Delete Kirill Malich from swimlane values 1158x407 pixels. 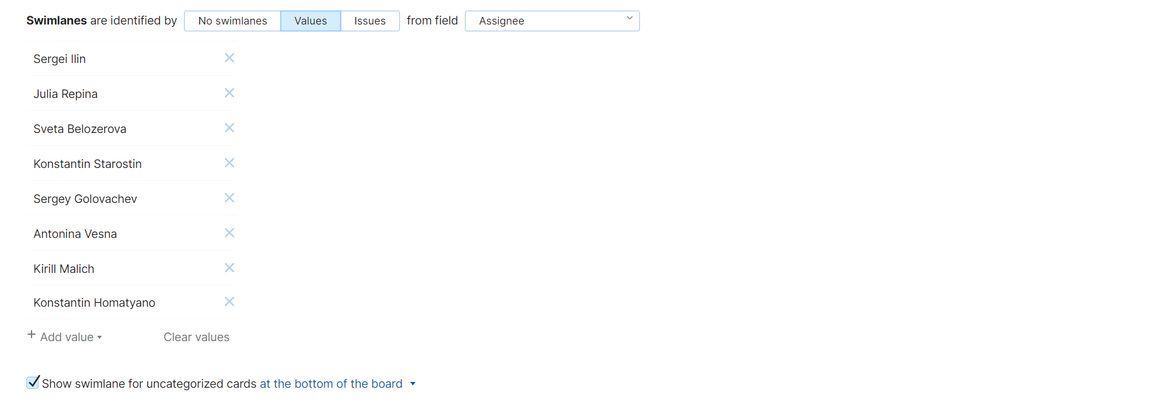(229, 268)
